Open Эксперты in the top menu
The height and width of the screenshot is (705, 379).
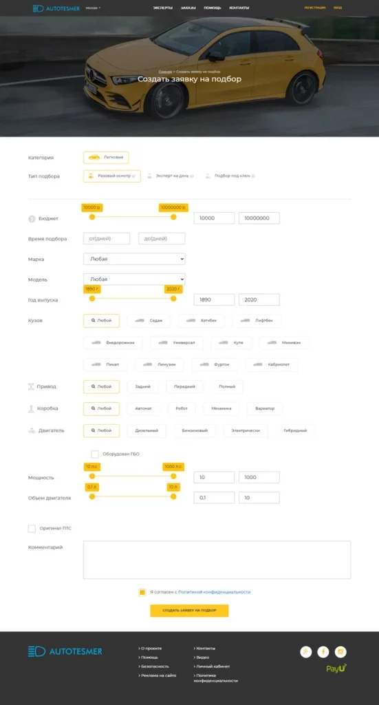(x=162, y=8)
